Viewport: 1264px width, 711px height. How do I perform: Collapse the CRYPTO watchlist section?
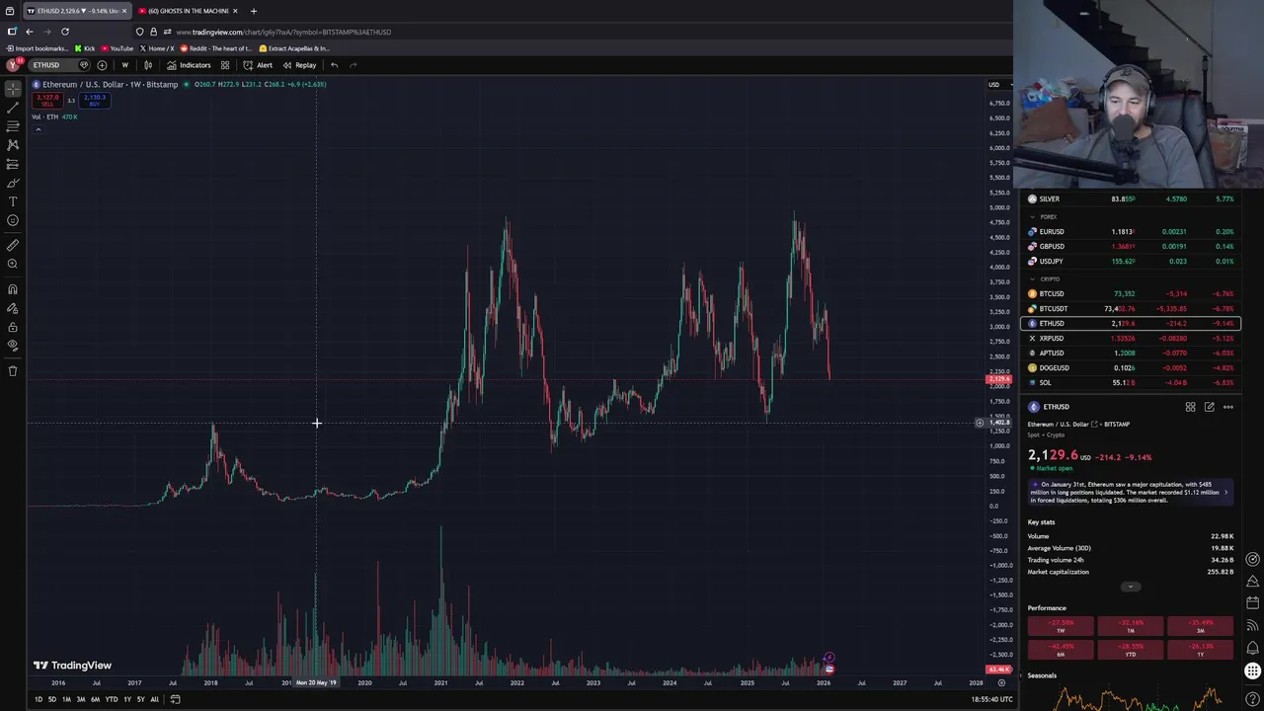pos(1032,279)
